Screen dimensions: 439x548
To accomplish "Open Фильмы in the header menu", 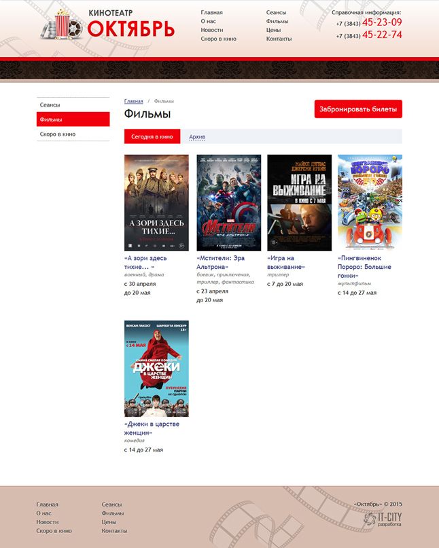I will (277, 21).
